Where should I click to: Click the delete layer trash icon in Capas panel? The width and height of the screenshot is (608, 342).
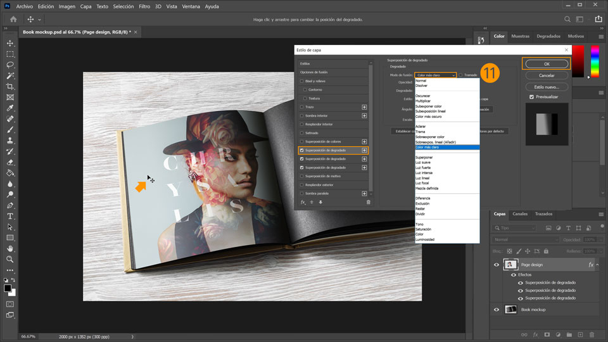click(592, 334)
